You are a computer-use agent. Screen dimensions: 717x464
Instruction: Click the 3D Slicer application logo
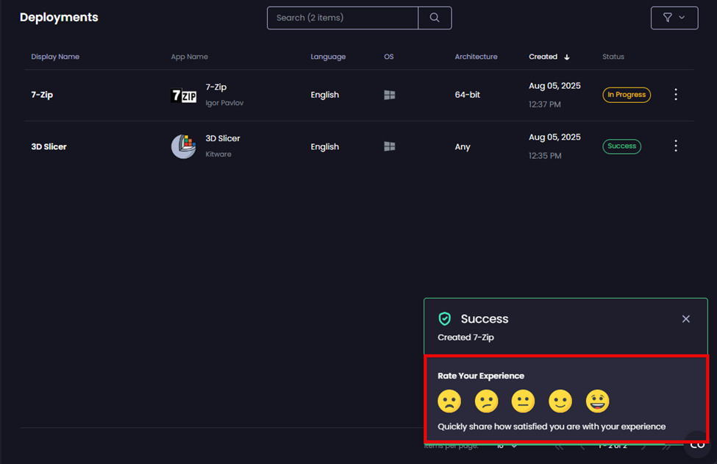(184, 146)
